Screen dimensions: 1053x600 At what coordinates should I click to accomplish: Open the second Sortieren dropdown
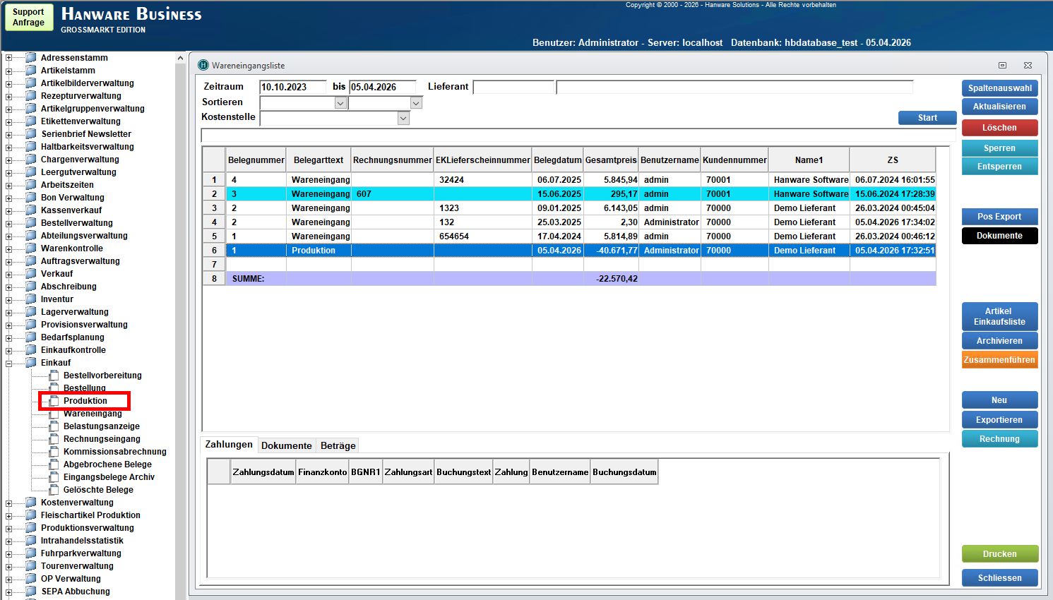(416, 103)
